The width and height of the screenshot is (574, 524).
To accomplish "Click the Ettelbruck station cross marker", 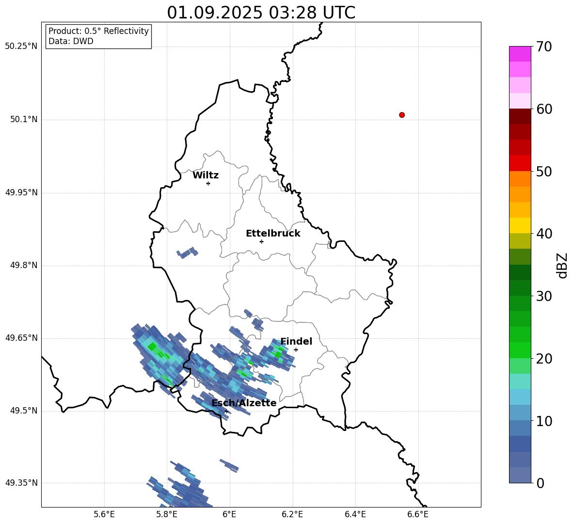I will [x=261, y=241].
